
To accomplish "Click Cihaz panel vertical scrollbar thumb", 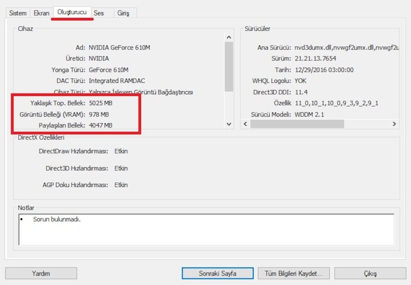I will pos(229,67).
